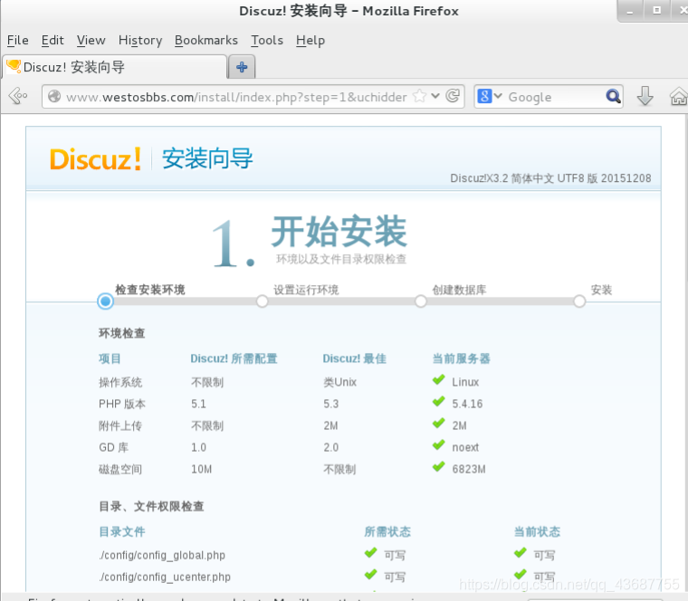Click ./config/config_global.php file name
This screenshot has width=688, height=601.
pos(162,556)
